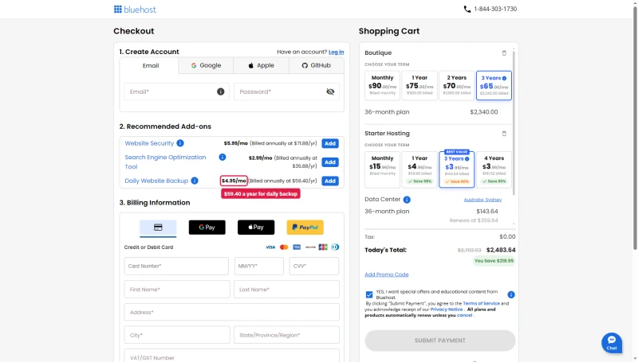Open the Daily Website Backup link
This screenshot has height=362, width=638.
[x=156, y=181]
